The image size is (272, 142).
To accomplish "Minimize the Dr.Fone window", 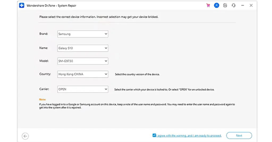I will pyautogui.click(x=243, y=5).
